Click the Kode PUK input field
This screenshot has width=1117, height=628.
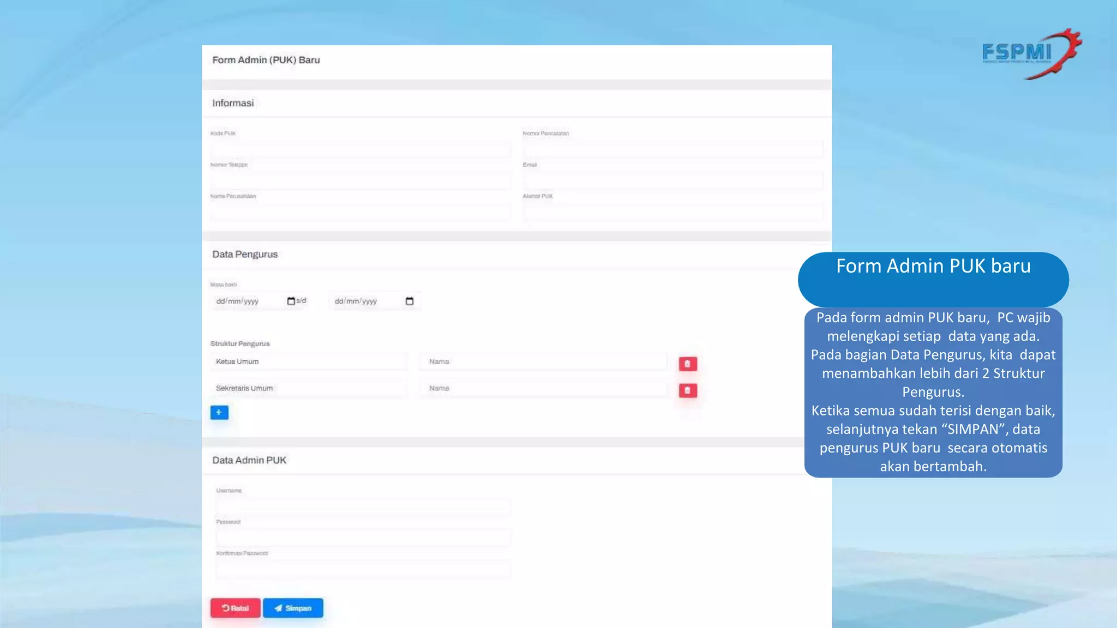tap(360, 149)
